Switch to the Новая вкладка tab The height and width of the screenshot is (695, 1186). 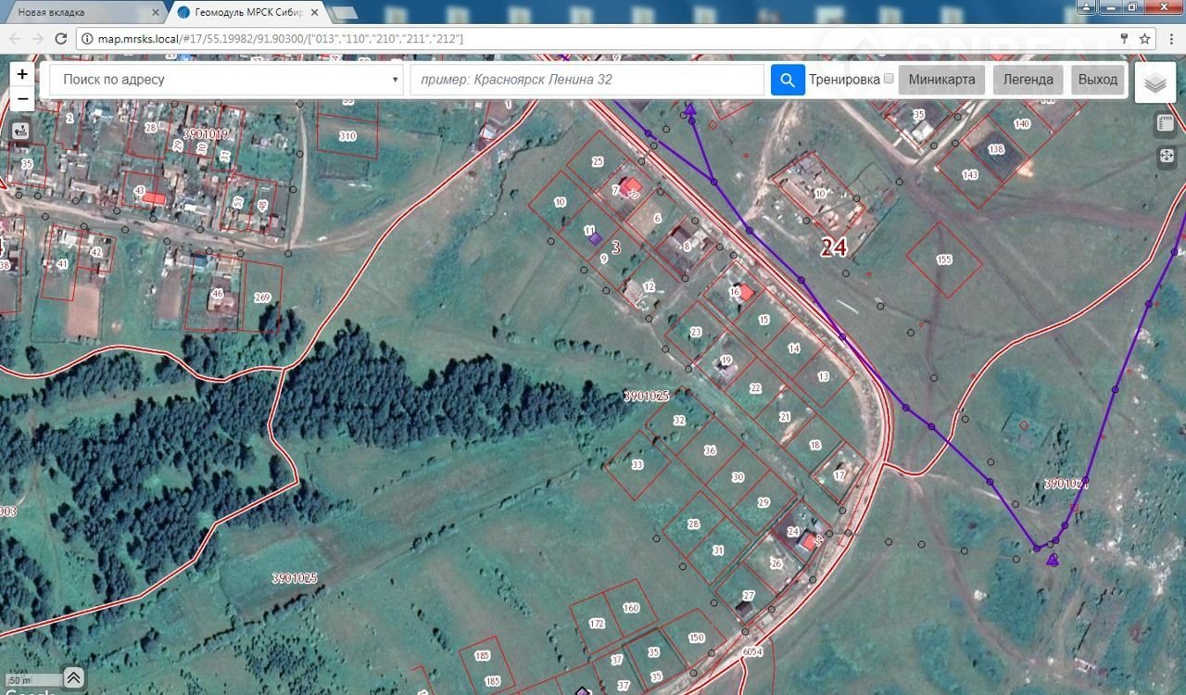(x=83, y=12)
